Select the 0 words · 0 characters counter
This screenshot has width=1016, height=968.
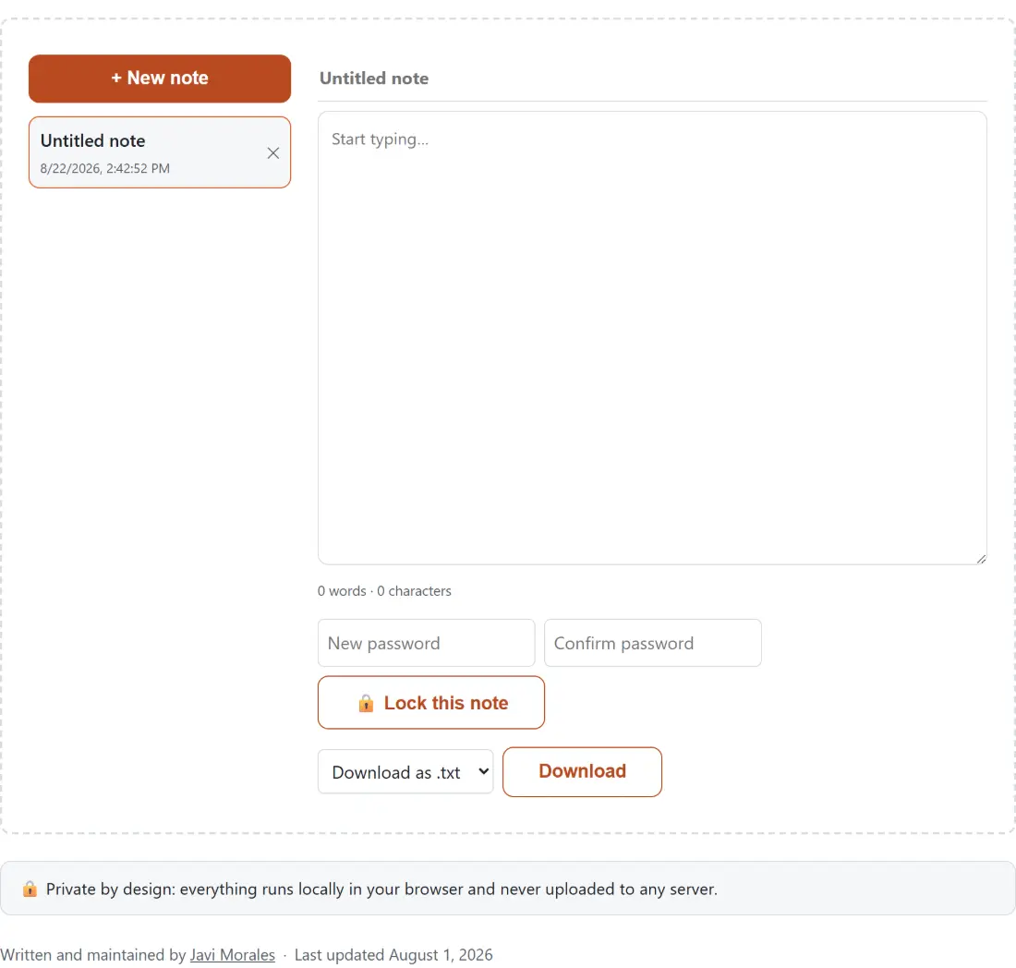pos(384,591)
